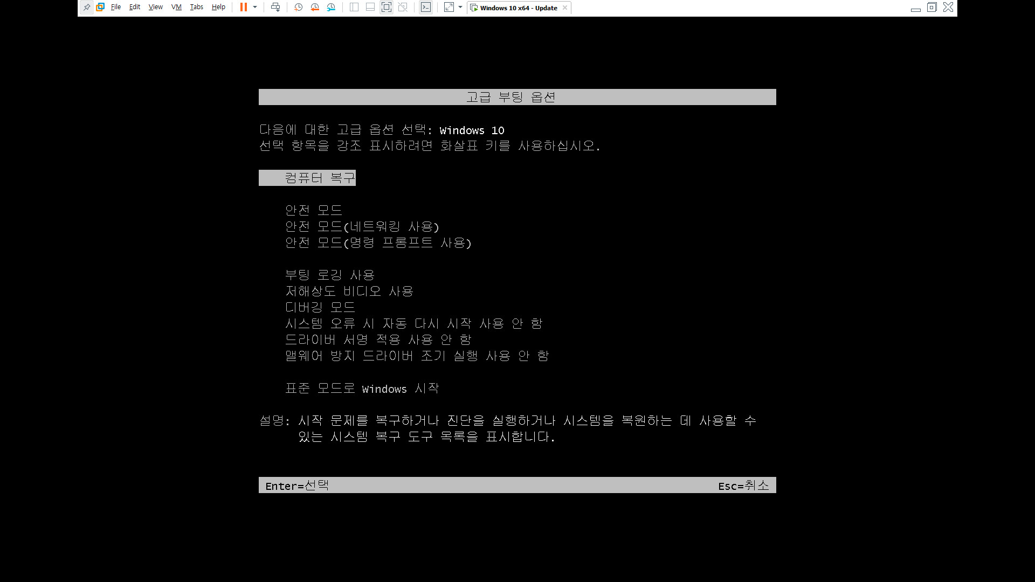Open the console view icon
This screenshot has width=1035, height=582.
click(426, 8)
